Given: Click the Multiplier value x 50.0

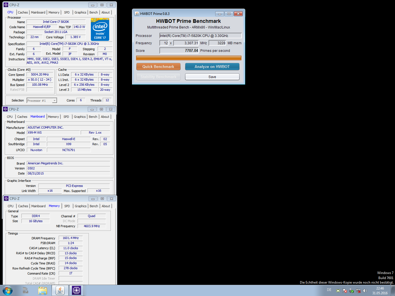Looking at the screenshot, I should [40, 79].
